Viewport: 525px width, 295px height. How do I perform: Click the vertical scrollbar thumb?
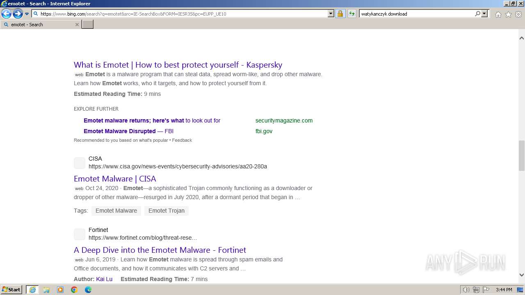point(521,156)
